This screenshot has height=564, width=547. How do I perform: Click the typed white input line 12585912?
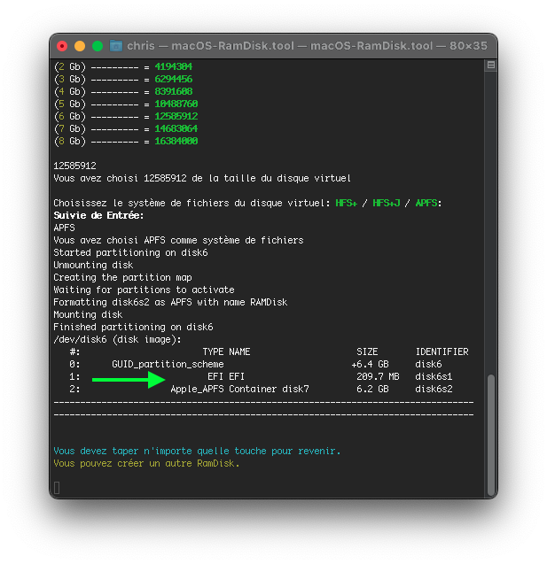point(74,166)
